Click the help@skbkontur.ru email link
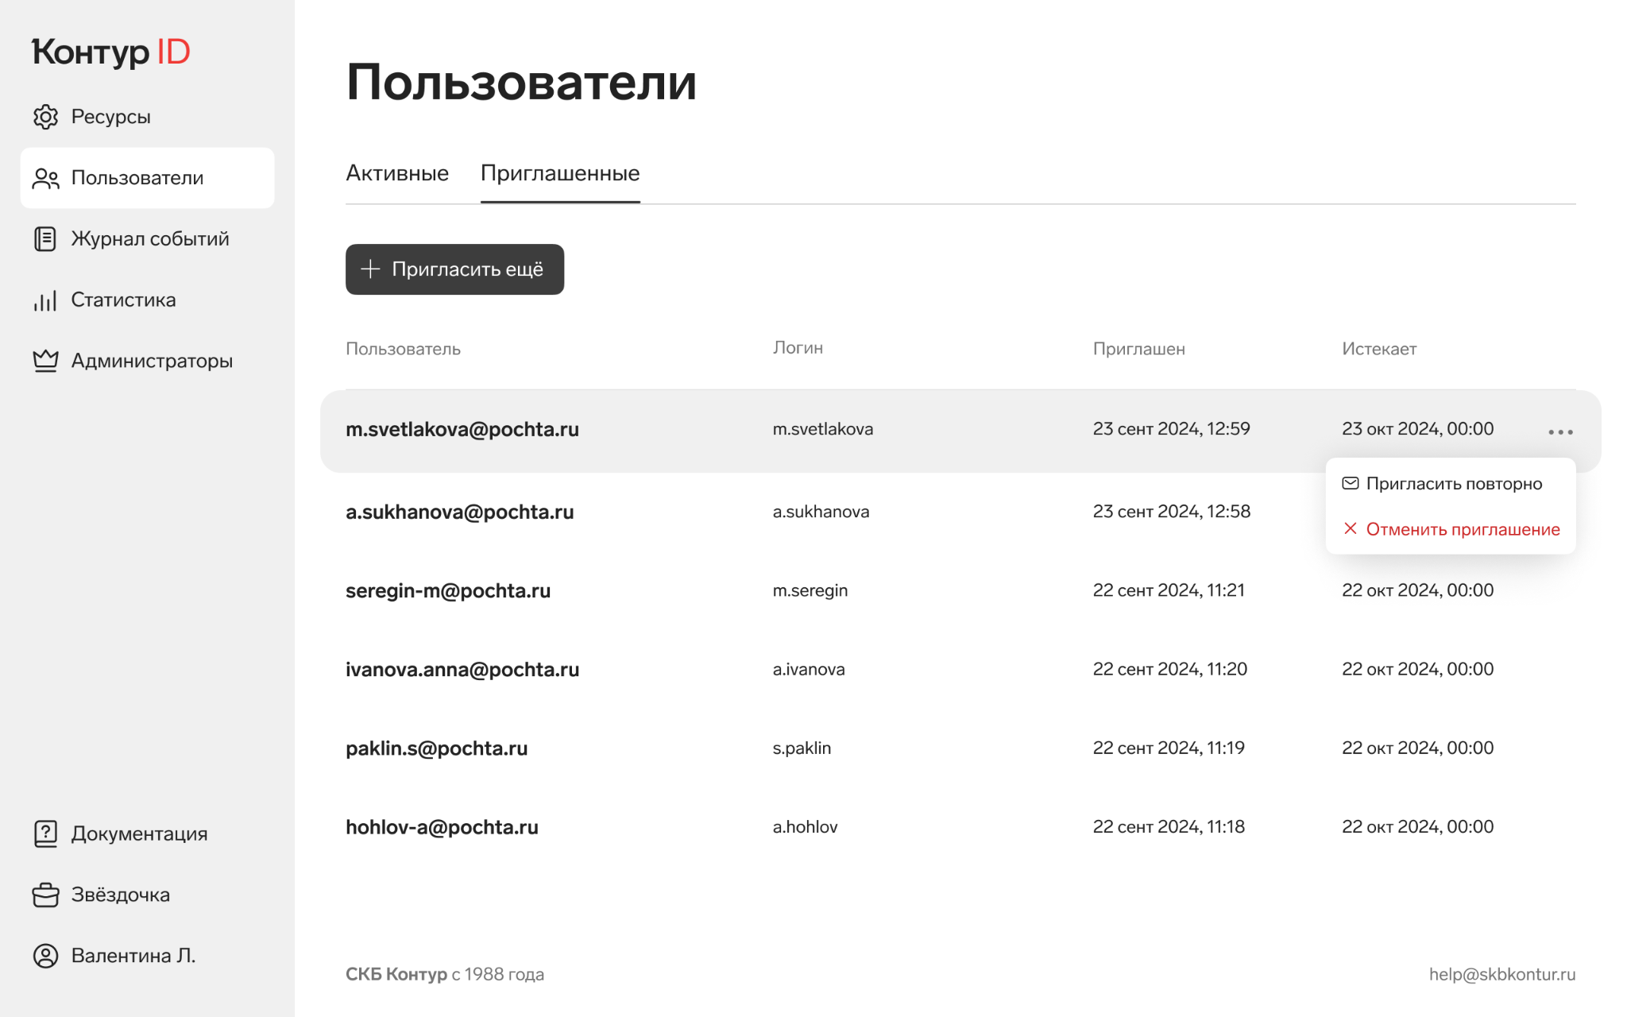The height and width of the screenshot is (1017, 1627). (1501, 974)
